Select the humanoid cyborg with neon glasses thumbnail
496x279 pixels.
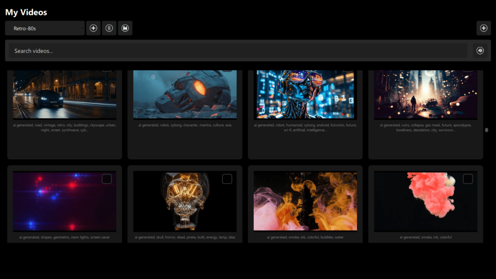(x=305, y=94)
